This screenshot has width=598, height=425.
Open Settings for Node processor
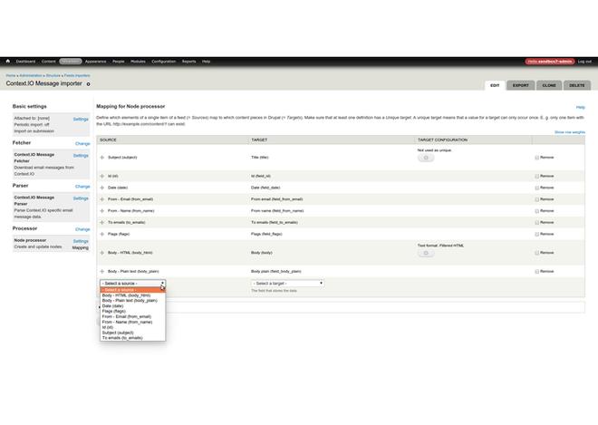point(81,241)
